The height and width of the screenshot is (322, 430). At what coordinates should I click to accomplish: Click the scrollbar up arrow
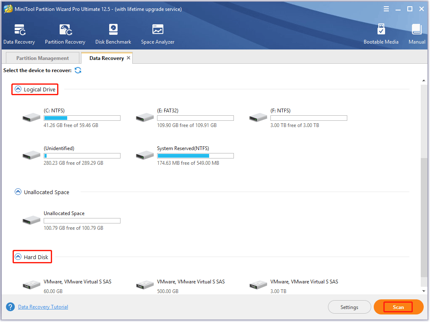tap(424, 80)
